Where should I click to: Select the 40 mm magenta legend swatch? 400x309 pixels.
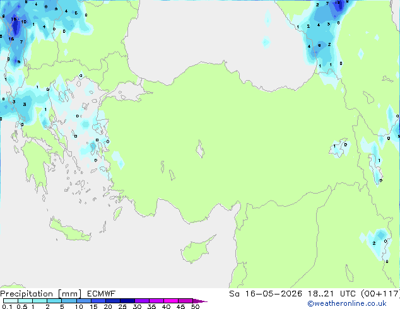171,301
